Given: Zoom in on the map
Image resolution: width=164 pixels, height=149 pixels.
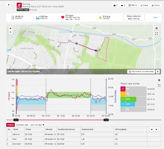Looking at the screenshot, I should click(x=10, y=28).
